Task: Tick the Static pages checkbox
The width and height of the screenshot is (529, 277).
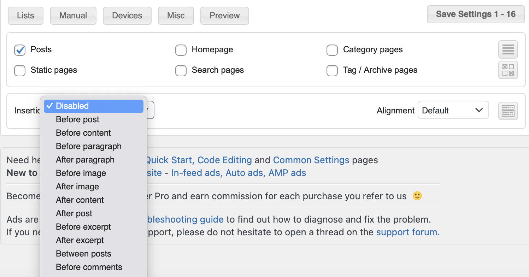Action: pos(20,71)
